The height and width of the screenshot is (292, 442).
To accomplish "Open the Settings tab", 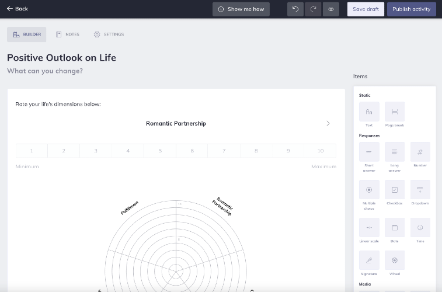I will 109,34.
